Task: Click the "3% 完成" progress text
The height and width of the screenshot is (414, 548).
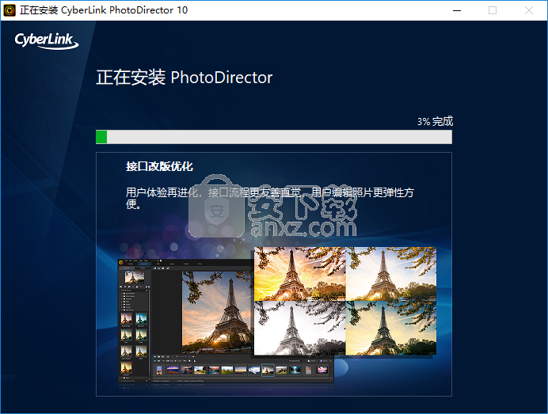Action: pyautogui.click(x=435, y=121)
